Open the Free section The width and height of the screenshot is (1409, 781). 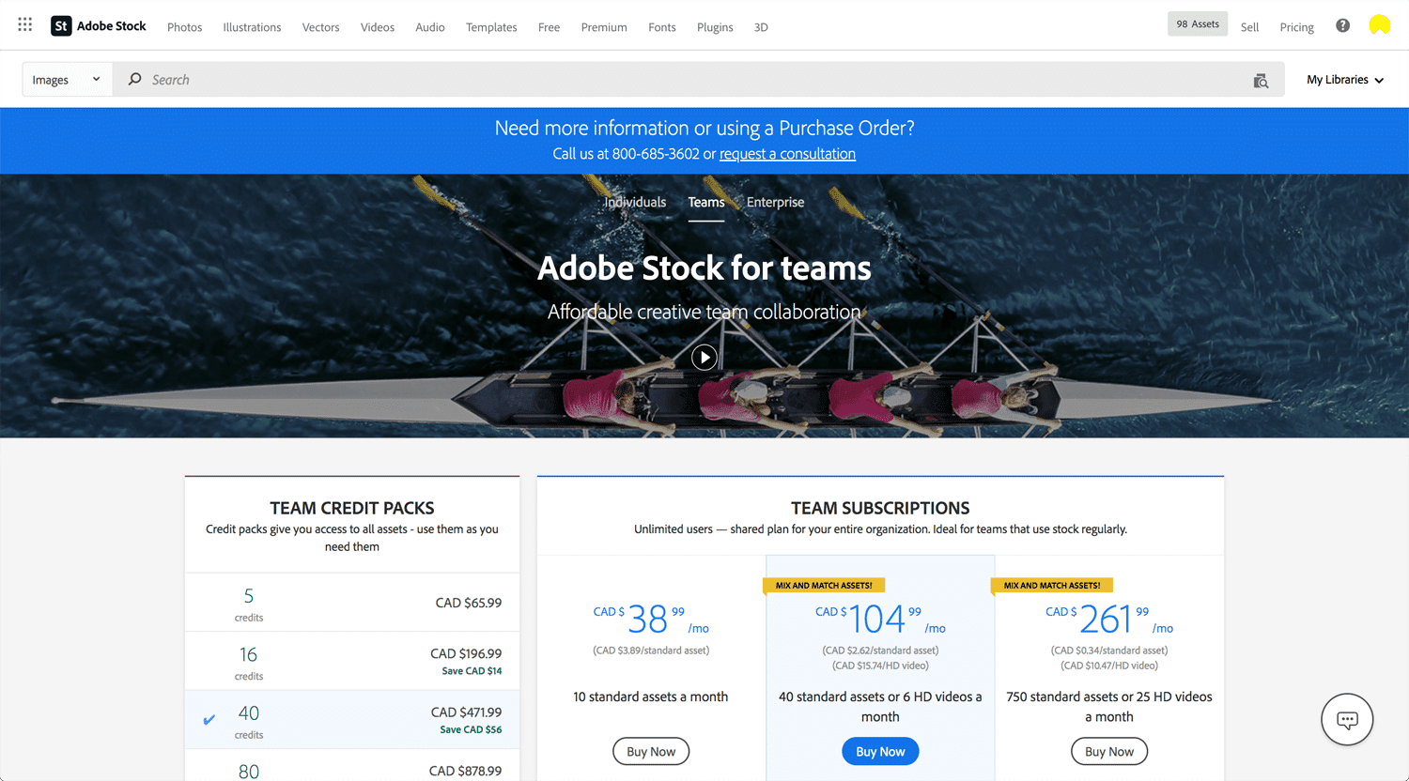tap(549, 27)
